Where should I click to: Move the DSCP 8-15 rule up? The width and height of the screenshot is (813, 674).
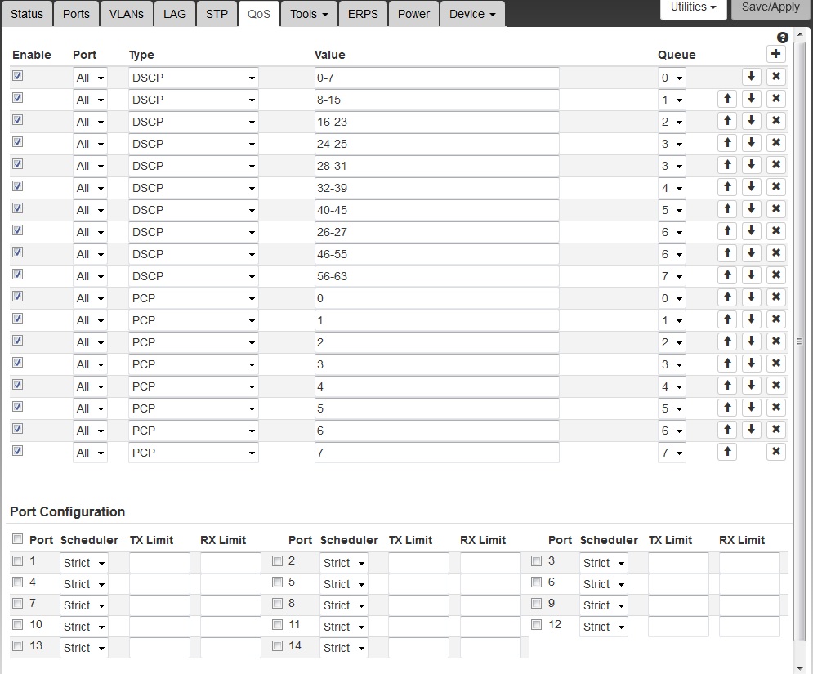[x=726, y=99]
